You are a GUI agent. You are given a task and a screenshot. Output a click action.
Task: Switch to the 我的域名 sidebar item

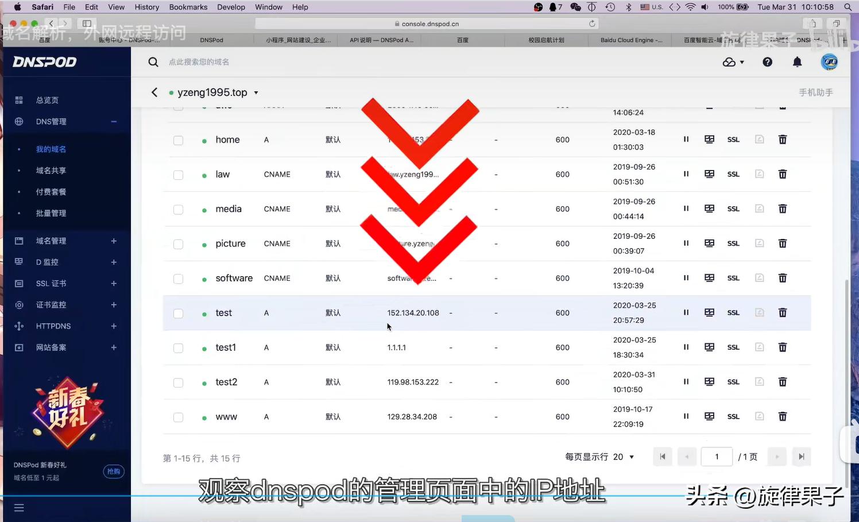pyautogui.click(x=51, y=149)
